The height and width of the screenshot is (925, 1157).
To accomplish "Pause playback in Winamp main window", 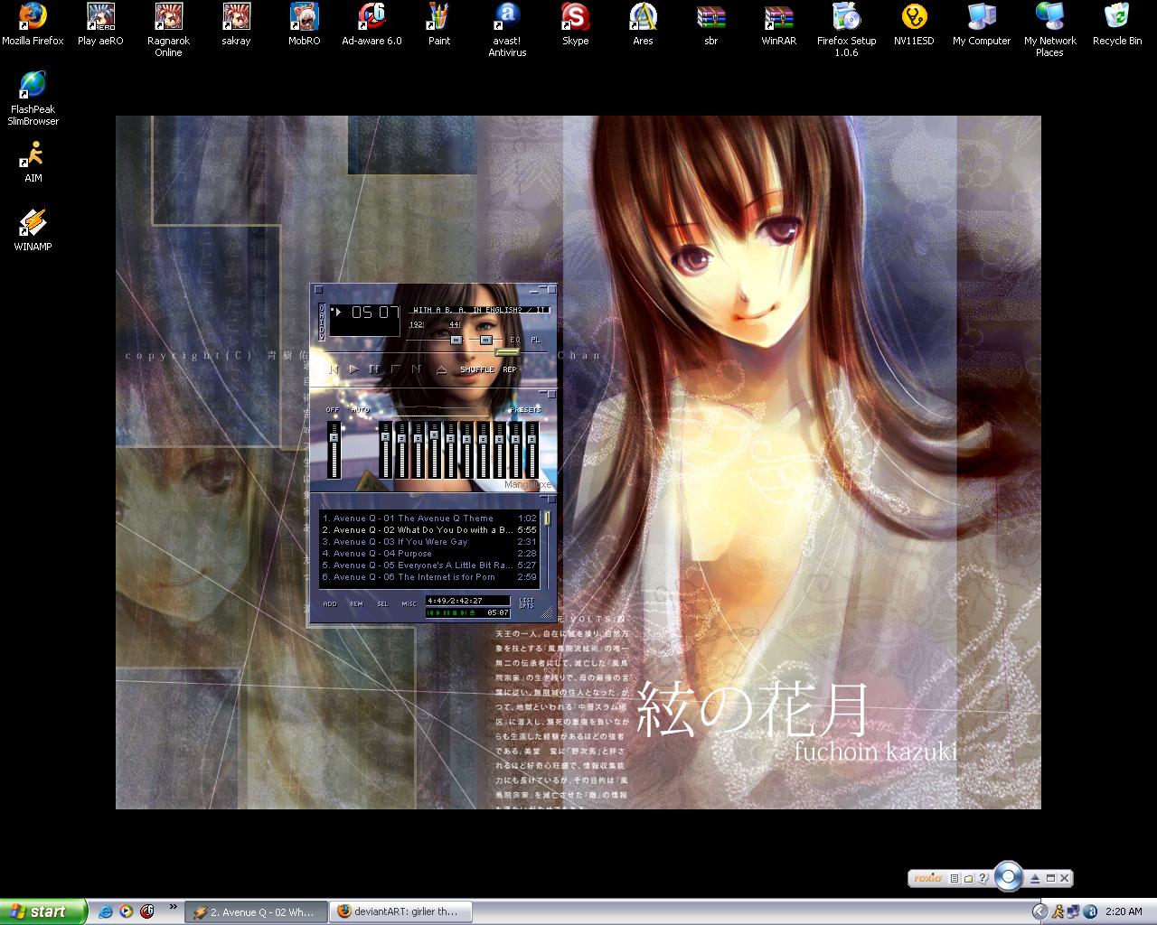I will (x=374, y=369).
